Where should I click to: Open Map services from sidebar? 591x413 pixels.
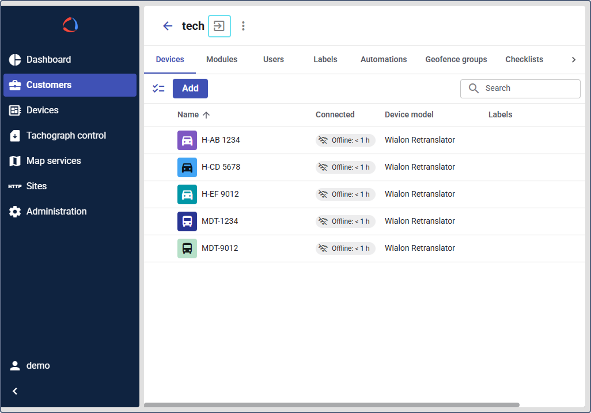(x=54, y=161)
